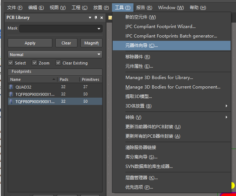Screen dimensions: 236x196
Task: Expand the 3D体放置 (B) submenu
Action: pyautogui.click(x=227, y=106)
